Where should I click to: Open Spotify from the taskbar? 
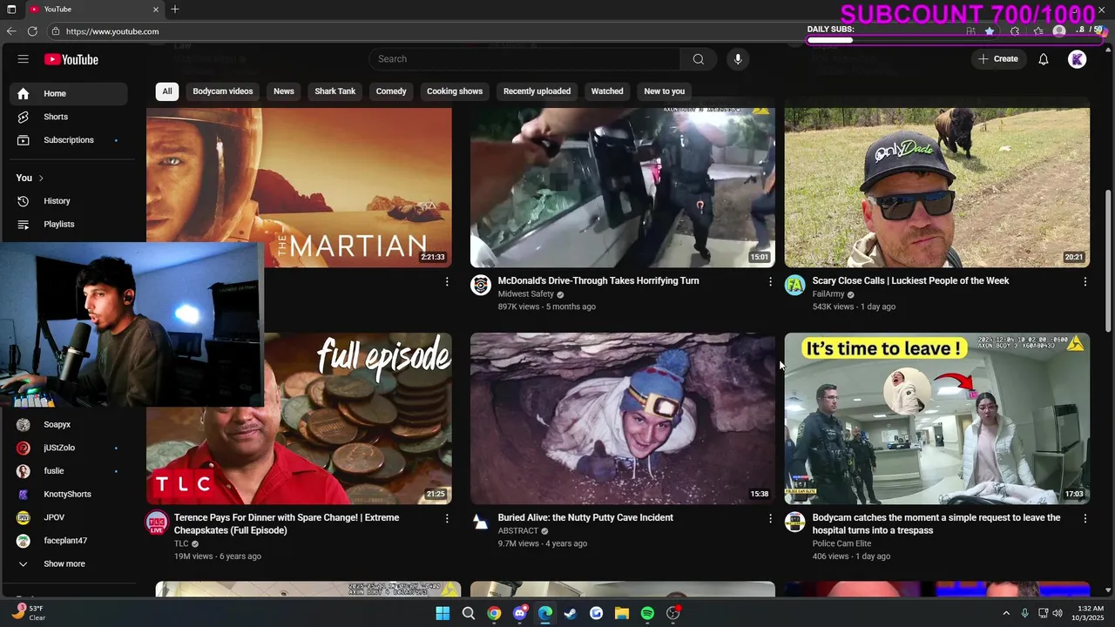coord(647,613)
